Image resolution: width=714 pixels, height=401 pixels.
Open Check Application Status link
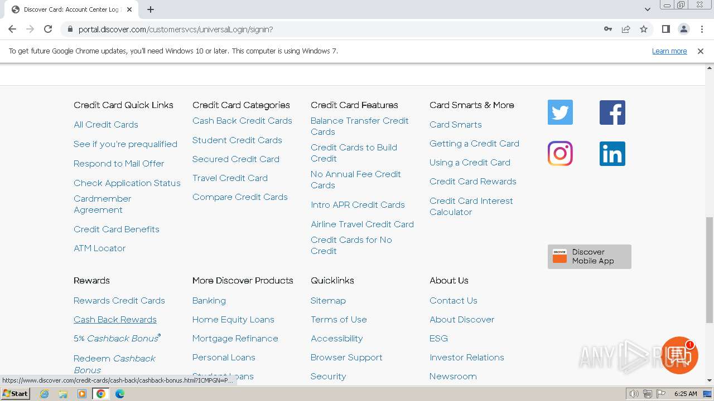[127, 183]
